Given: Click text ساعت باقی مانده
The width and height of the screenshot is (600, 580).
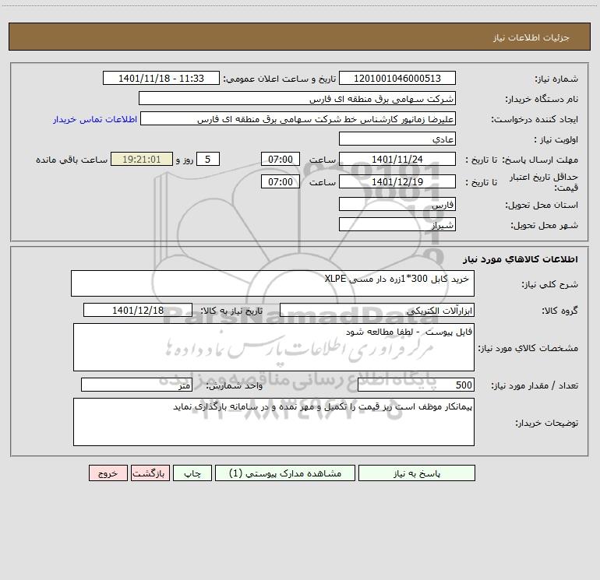Looking at the screenshot, I should point(72,160).
